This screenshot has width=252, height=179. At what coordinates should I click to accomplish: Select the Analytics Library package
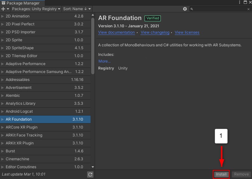[45, 103]
